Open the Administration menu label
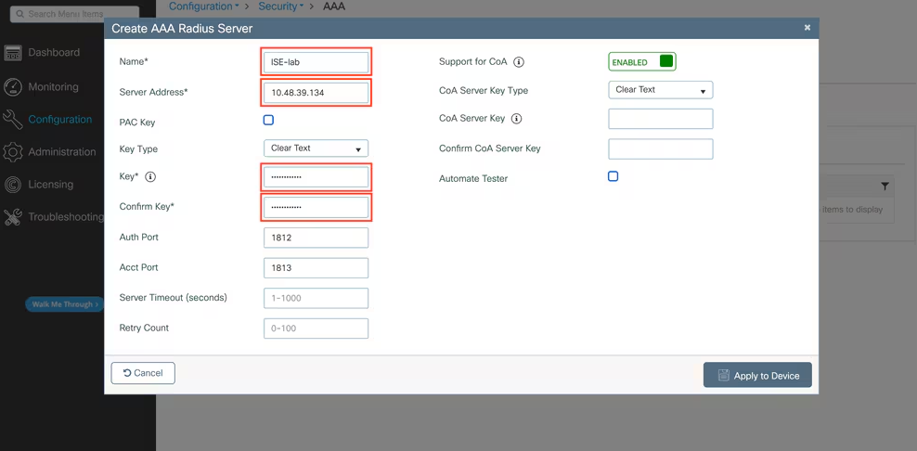Viewport: 917px width, 451px height. tap(62, 151)
